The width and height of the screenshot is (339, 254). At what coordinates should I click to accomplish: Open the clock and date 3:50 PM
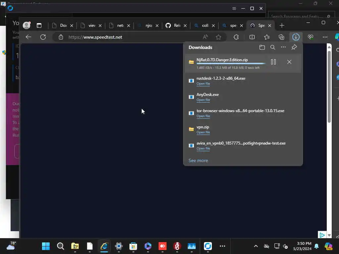coord(302,246)
